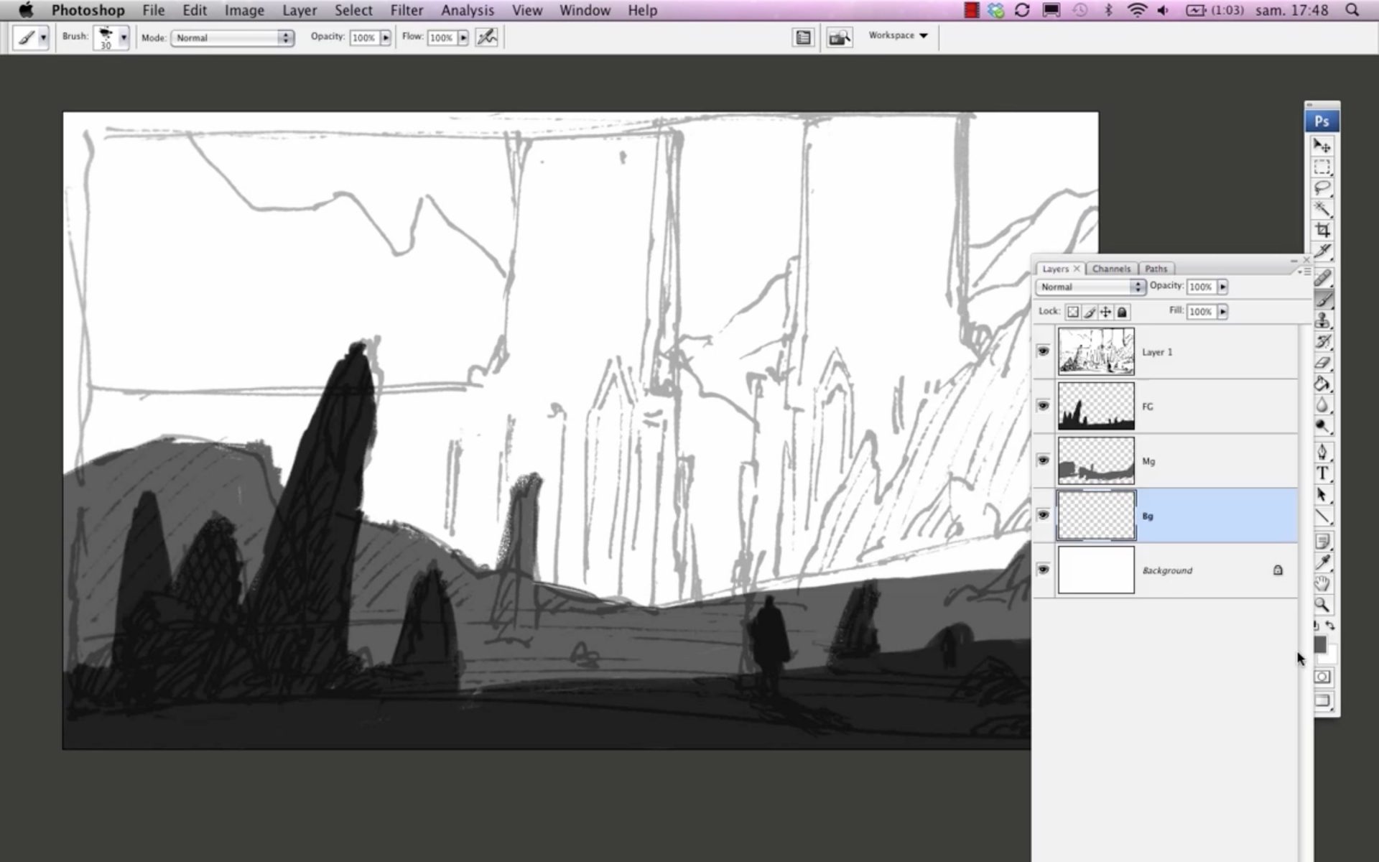Select the Crop tool
The height and width of the screenshot is (862, 1379).
click(1322, 230)
